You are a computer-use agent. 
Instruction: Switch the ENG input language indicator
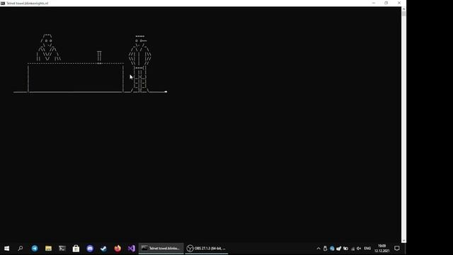point(367,249)
